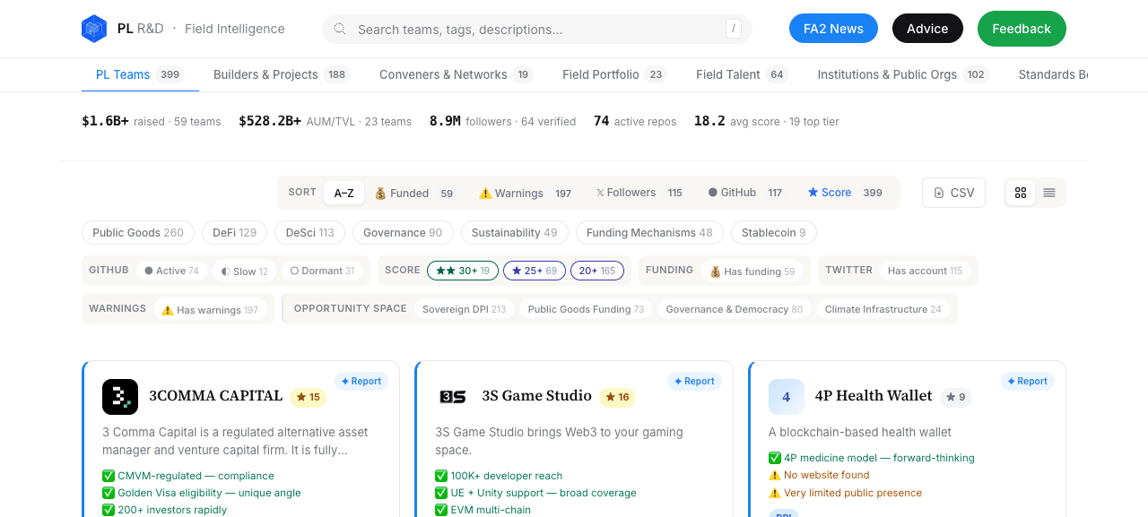This screenshot has height=517, width=1148.
Task: Switch to grid view icon
Action: tap(1021, 193)
